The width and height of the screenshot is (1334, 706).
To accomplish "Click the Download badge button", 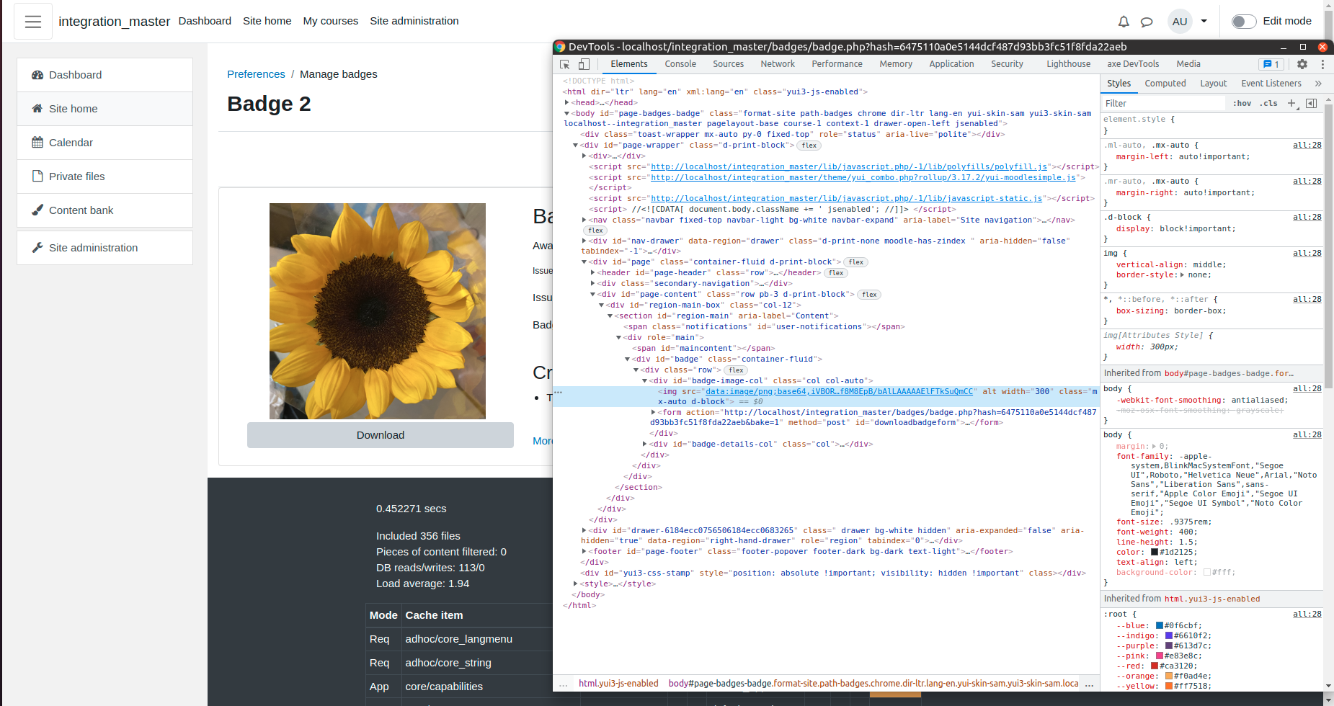I will (x=381, y=435).
